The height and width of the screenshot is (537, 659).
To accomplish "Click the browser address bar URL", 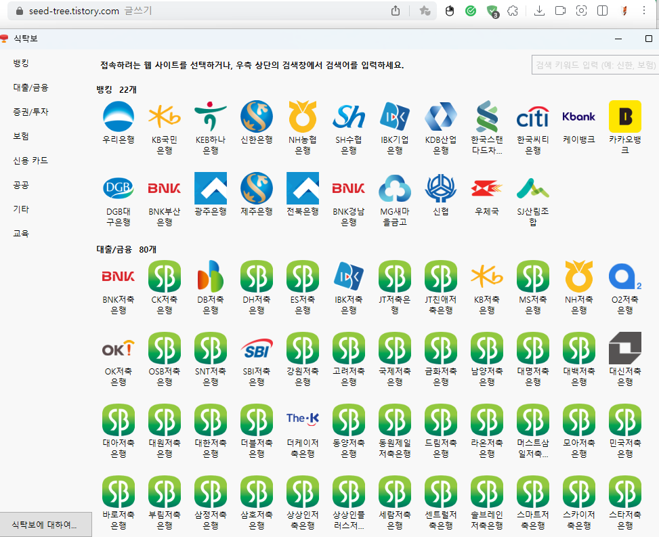I will coord(74,11).
